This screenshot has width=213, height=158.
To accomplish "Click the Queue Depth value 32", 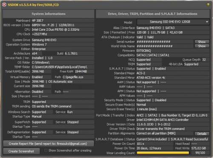I will tap(204, 60).
